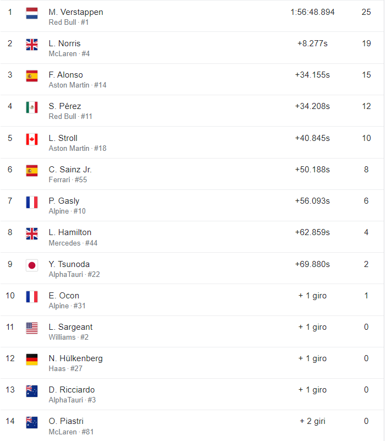Click the French flag next to P. Gasly
Screen dimensions: 386x441
[32, 202]
